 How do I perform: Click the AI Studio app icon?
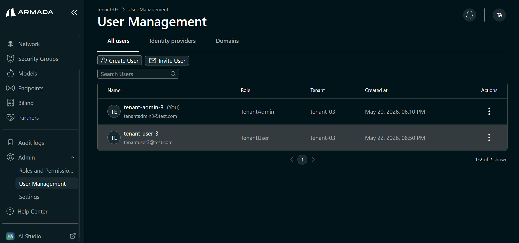(10, 236)
